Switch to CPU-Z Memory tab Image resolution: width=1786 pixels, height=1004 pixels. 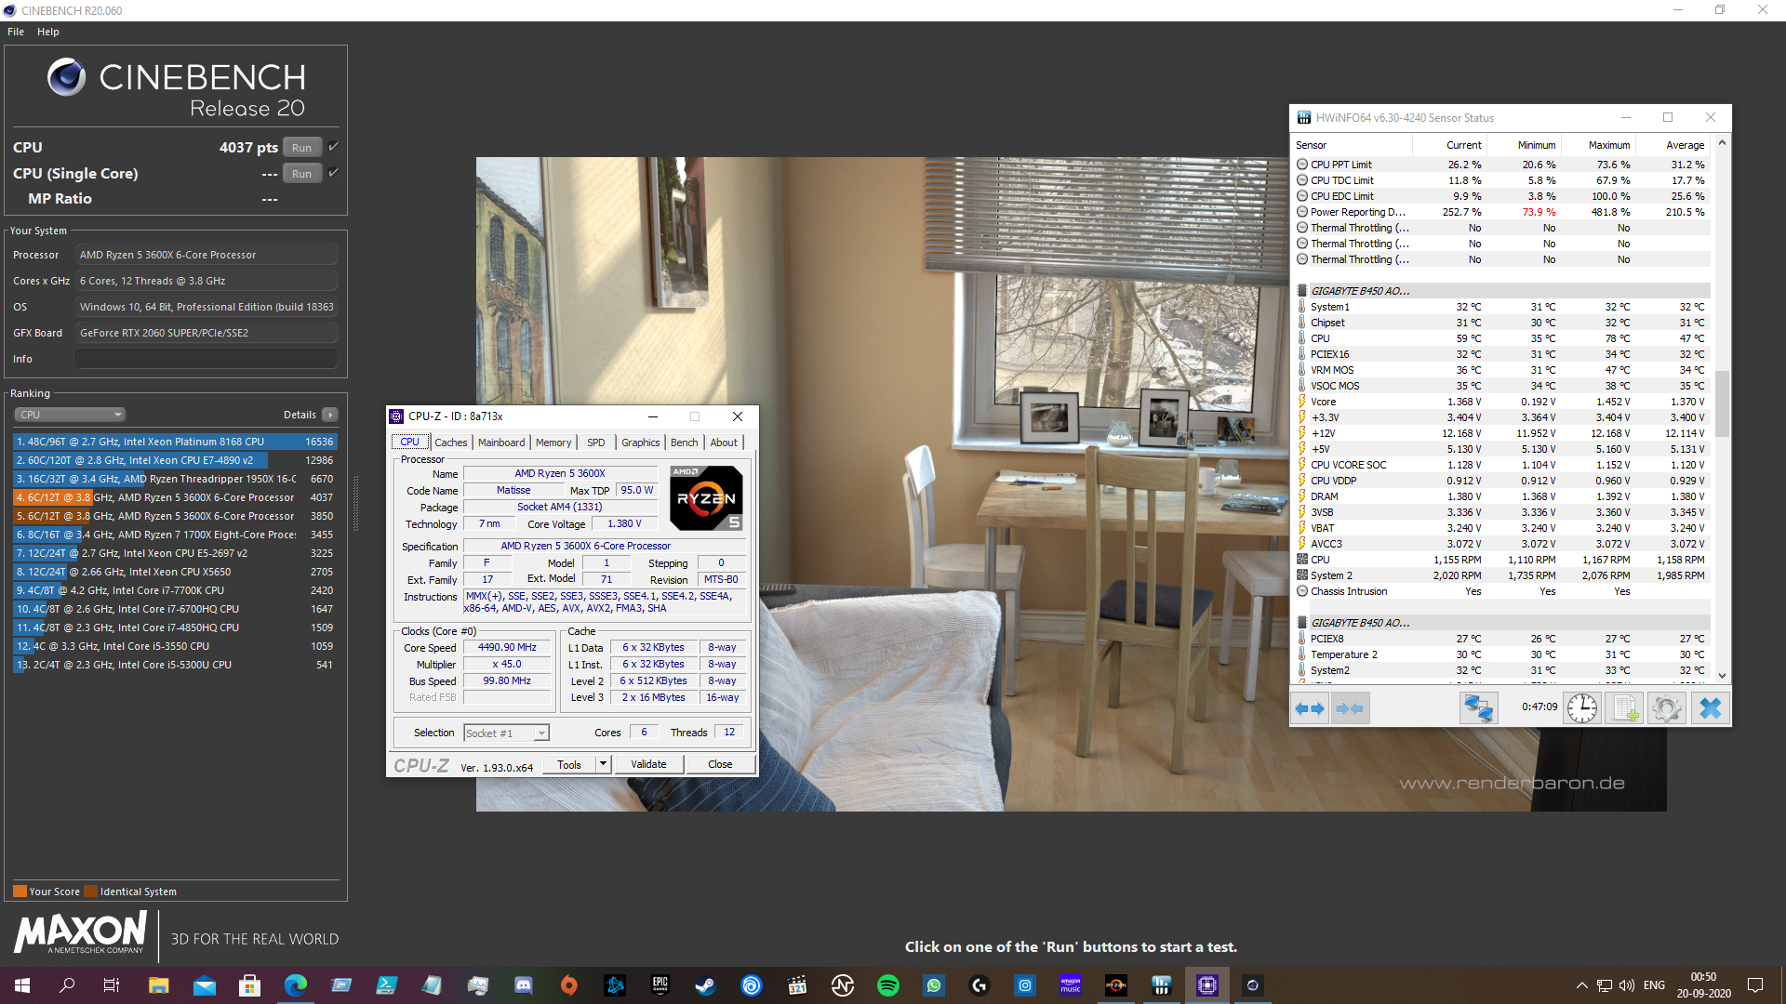553,443
